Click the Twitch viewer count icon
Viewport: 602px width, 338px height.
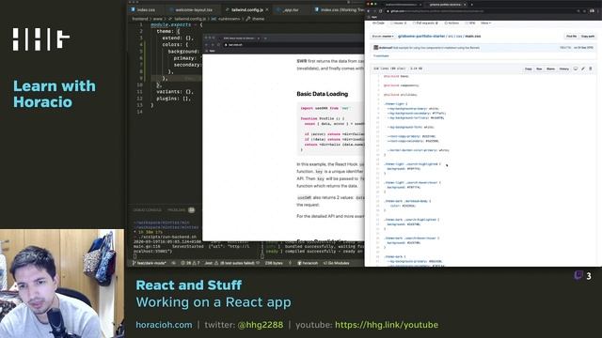578,275
